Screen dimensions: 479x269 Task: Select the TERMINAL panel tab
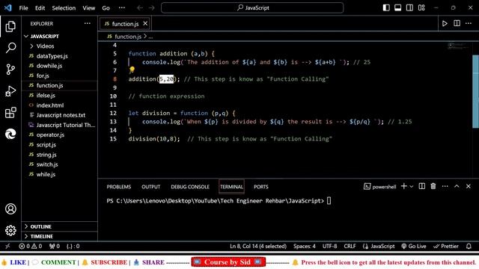[231, 187]
